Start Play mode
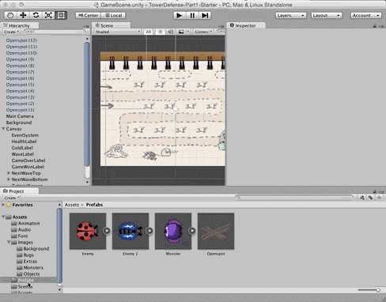Viewport: 386px width, 302px height. pyautogui.click(x=180, y=16)
